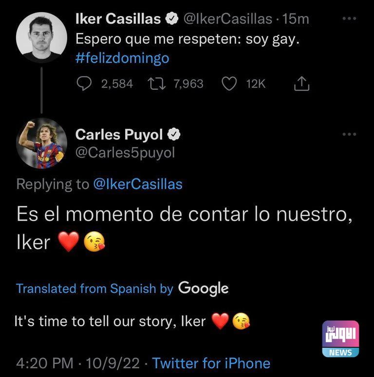
Task: Open Iker Casillas's profile picture
Action: pos(41,37)
